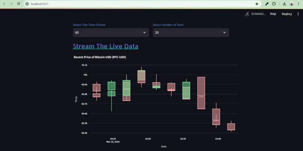The width and height of the screenshot is (303, 151).
Task: Go forward using browser forward arrow
Action: [11, 4]
